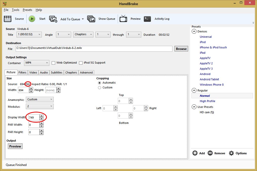
Task: Click the Activity Log terminal icon
Action: click(x=147, y=19)
